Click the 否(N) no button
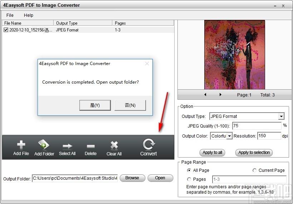The width and height of the screenshot is (293, 204). 130,105
